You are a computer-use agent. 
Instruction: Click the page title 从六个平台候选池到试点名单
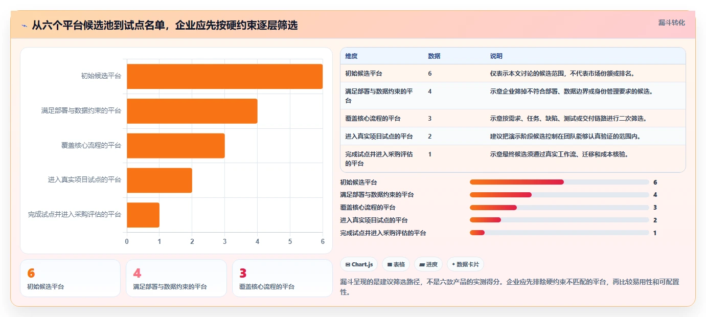click(165, 25)
